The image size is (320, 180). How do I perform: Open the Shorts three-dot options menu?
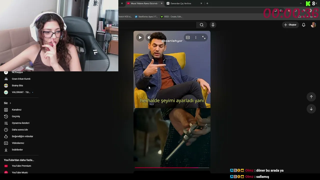click(196, 37)
